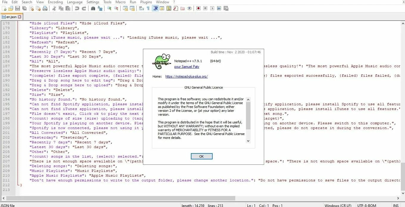
Task: Click the Copy toolbar icon
Action: [x=61, y=8]
